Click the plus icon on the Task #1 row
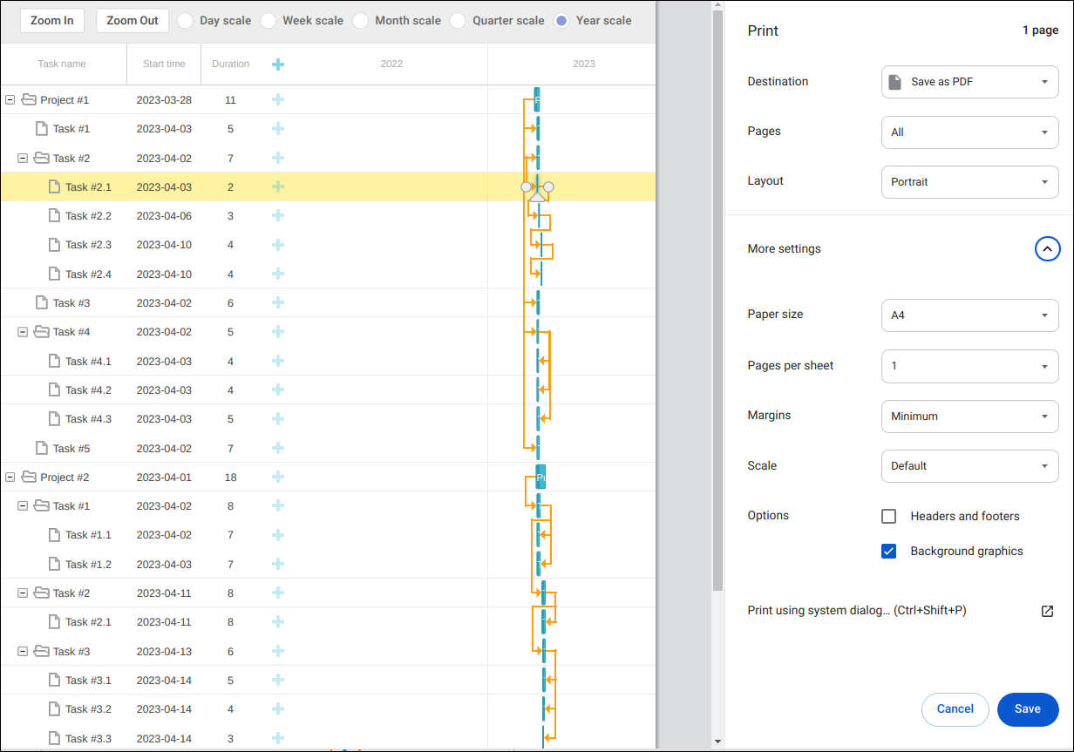 277,128
